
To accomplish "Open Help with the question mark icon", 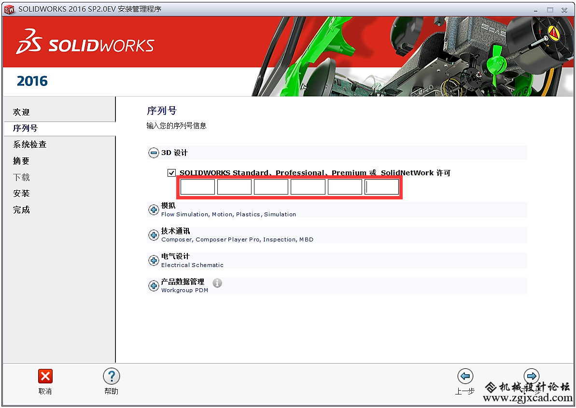I will 112,376.
